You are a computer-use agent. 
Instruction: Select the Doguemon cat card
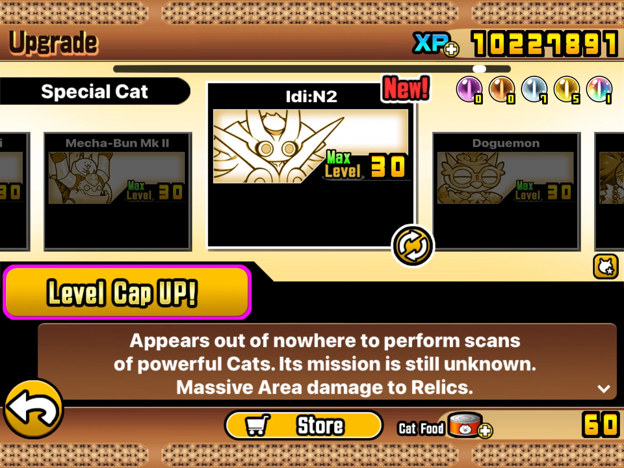(506, 192)
